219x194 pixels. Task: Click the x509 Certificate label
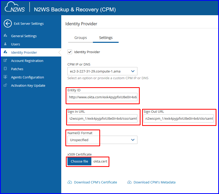pyautogui.click(x=80, y=154)
